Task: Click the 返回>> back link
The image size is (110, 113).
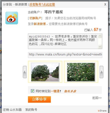Action: coord(97,98)
